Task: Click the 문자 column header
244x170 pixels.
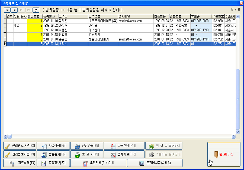Action: pos(24,16)
